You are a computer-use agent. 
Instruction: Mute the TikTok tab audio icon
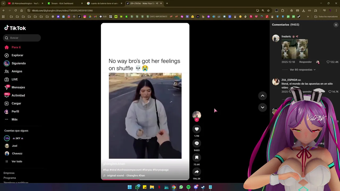coord(157,3)
